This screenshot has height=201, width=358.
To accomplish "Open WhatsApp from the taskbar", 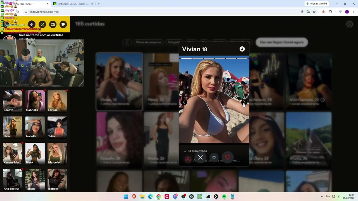I will point(200,197).
